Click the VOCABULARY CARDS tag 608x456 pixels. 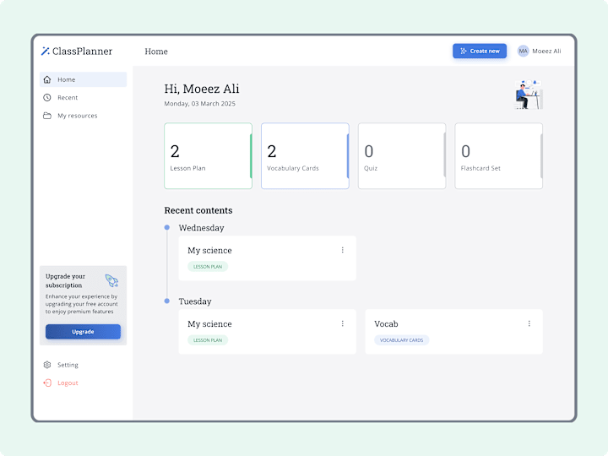coord(401,340)
